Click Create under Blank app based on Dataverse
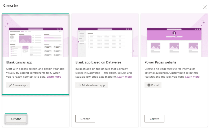 85,119
